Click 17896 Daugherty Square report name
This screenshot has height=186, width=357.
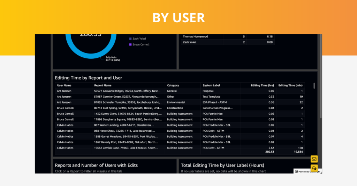pyautogui.click(x=128, y=120)
